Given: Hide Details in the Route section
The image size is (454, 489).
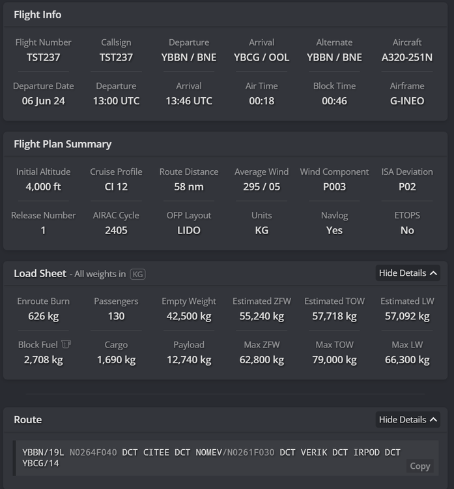Looking at the screenshot, I should (x=408, y=420).
